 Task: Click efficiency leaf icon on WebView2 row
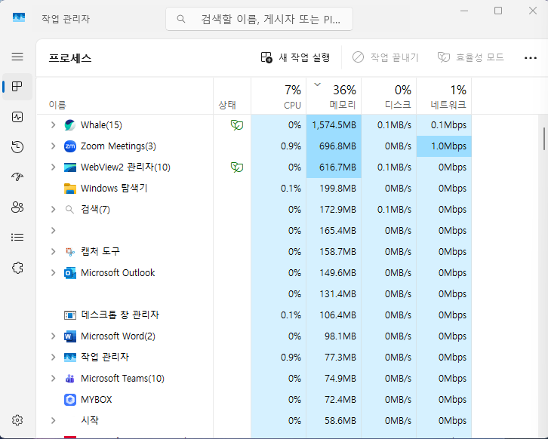click(236, 167)
